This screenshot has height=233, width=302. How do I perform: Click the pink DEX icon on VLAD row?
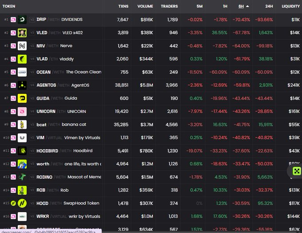pos(13,59)
